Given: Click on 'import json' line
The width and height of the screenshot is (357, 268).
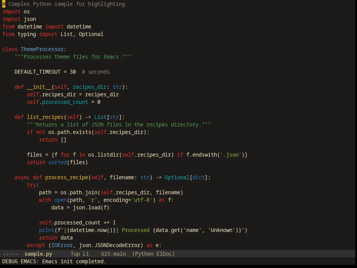Looking at the screenshot, I should coord(19,19).
